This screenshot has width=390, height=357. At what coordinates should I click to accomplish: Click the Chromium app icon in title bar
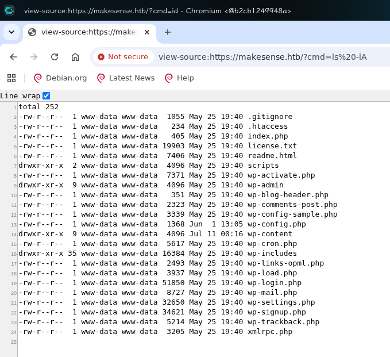click(x=9, y=10)
